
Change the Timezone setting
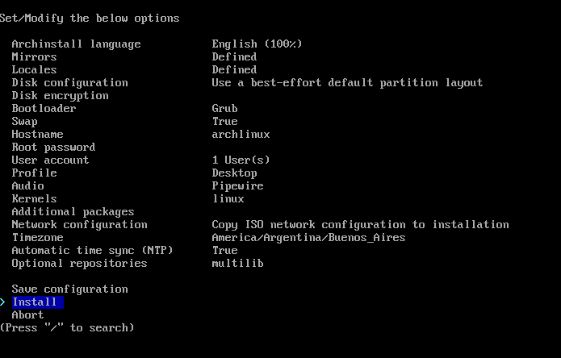(x=38, y=238)
